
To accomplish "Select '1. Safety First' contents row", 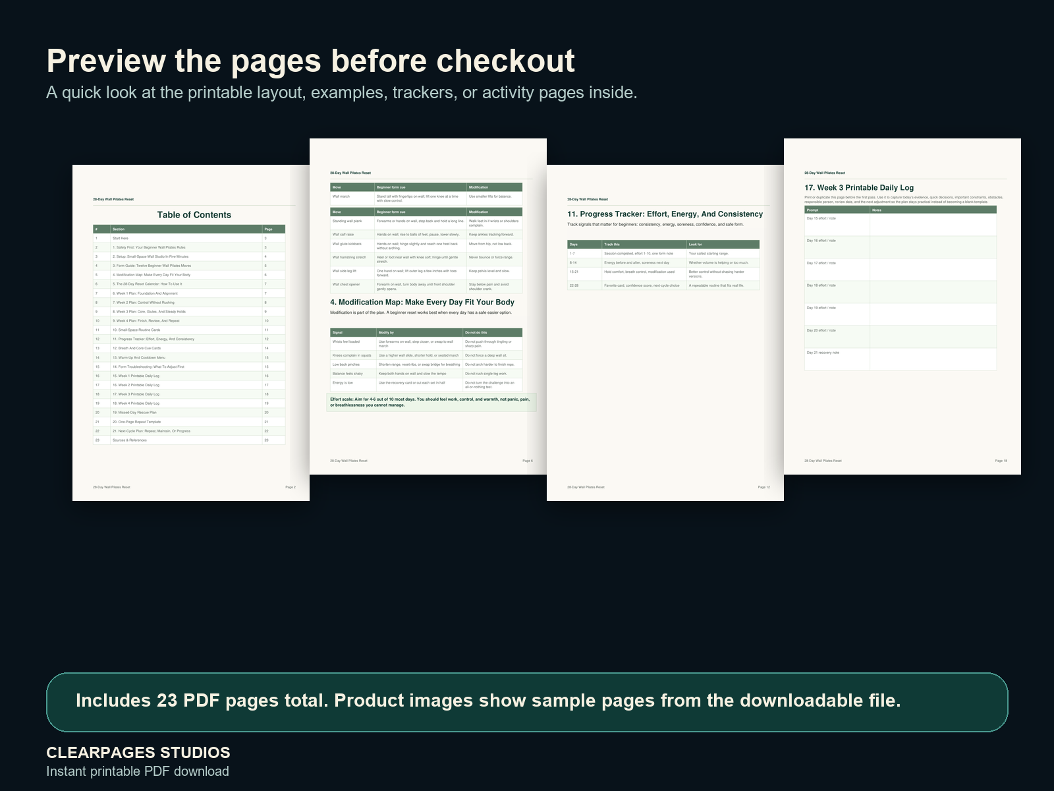I will pos(189,247).
